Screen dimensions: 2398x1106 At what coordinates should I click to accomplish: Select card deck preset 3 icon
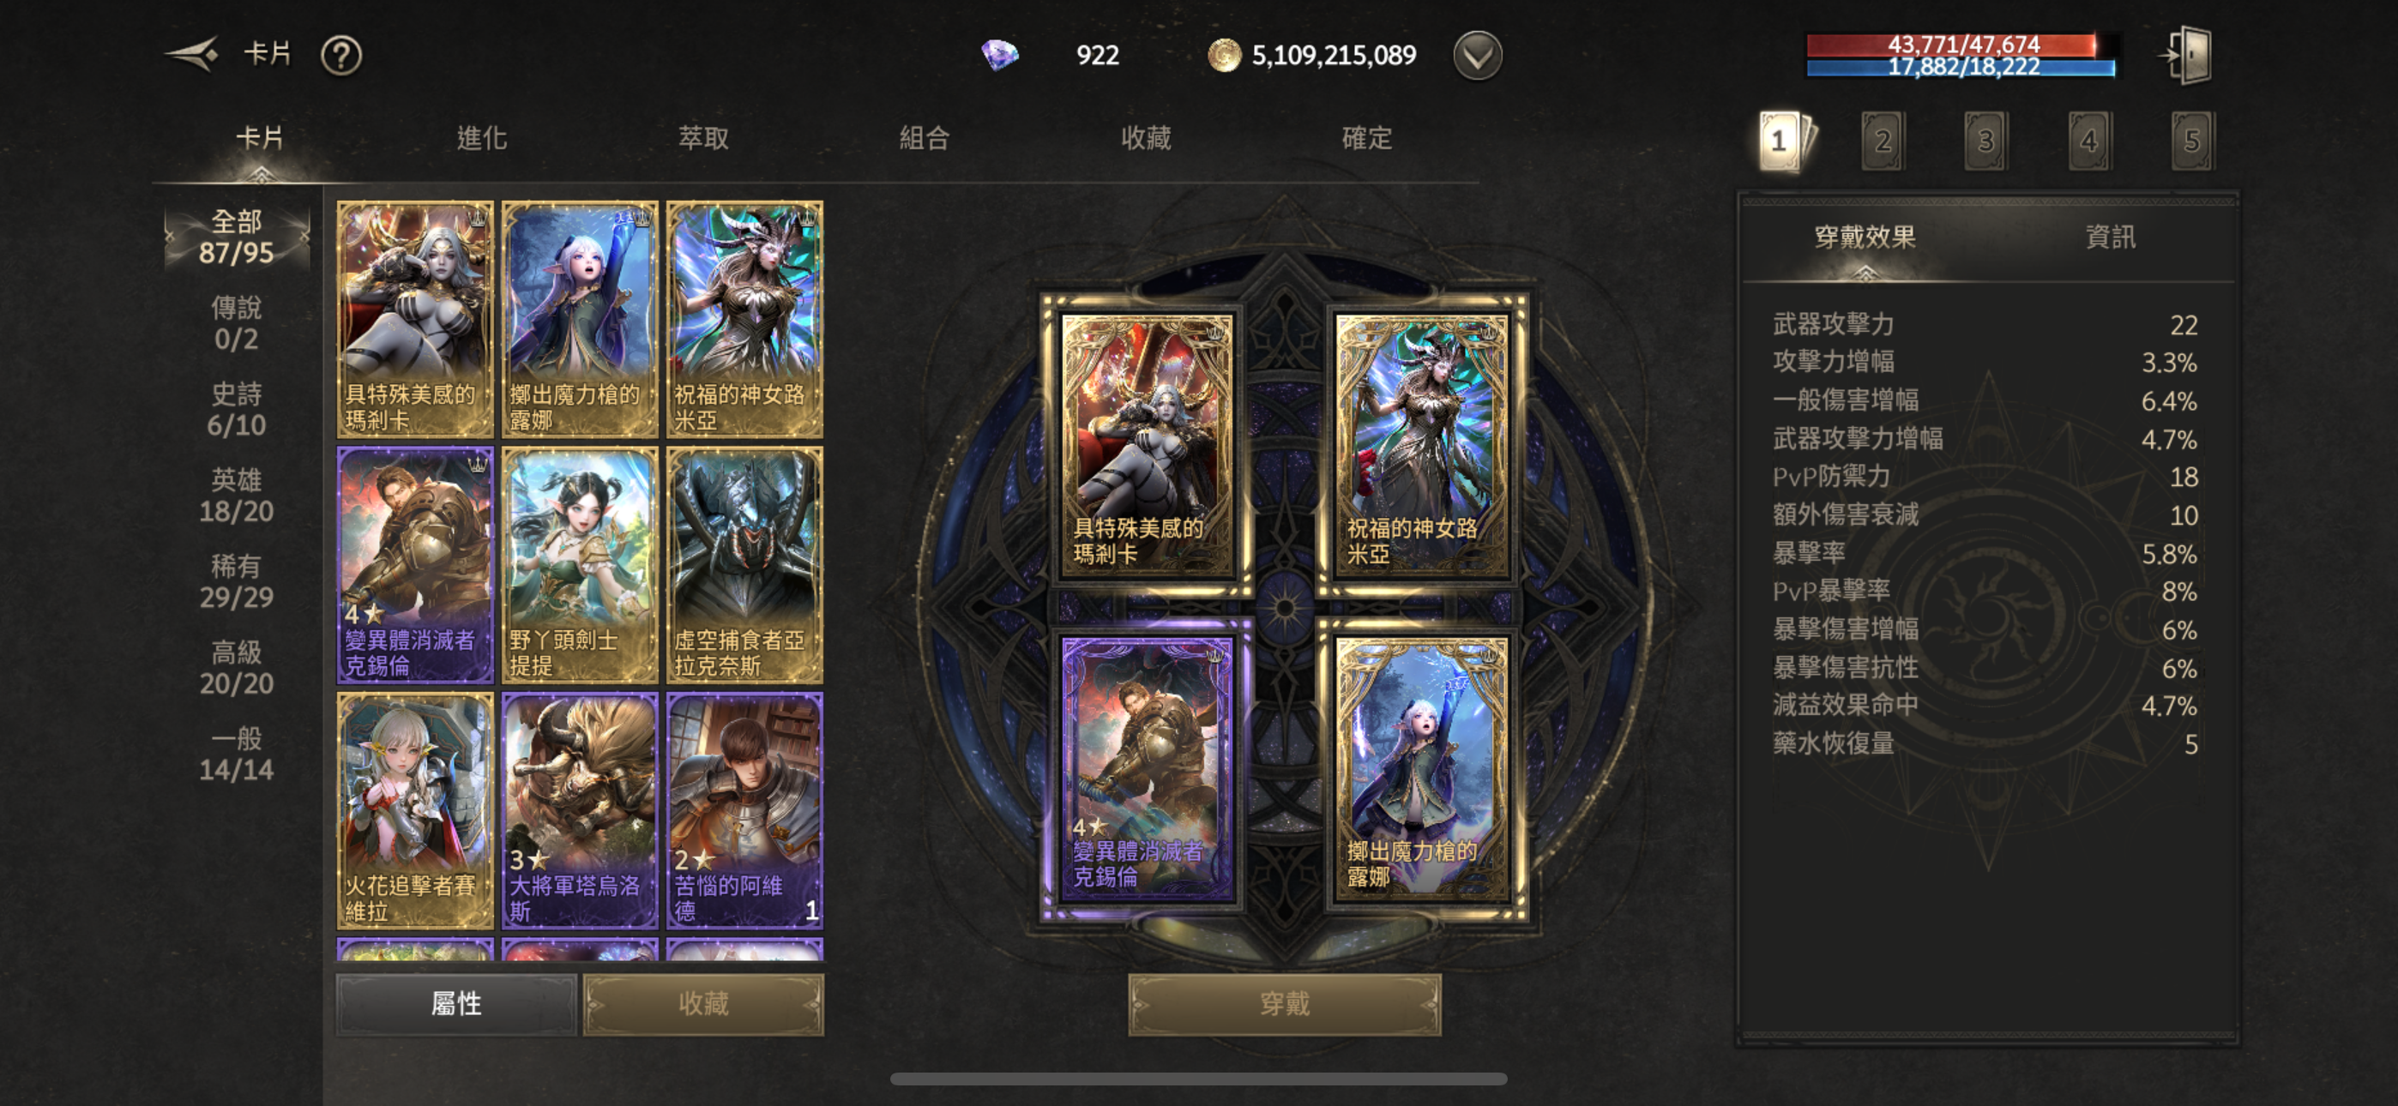point(1985,141)
